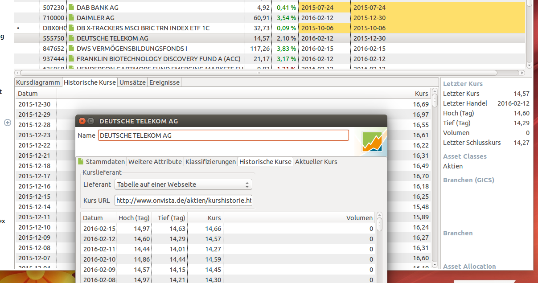Open the Lieferant dropdown 'Tabelle auf einer Webseite'

[183, 185]
